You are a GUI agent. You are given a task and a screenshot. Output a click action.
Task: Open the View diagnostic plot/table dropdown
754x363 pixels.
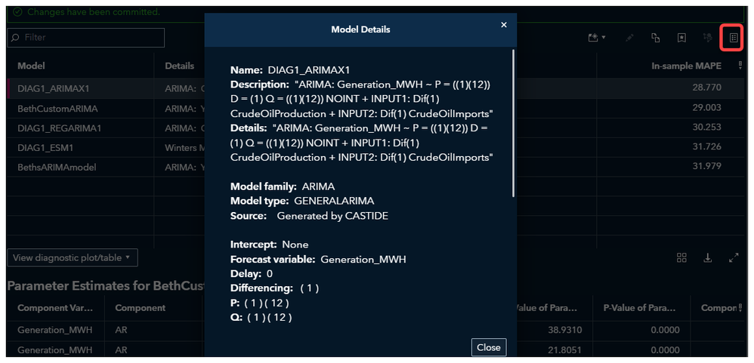pos(72,257)
